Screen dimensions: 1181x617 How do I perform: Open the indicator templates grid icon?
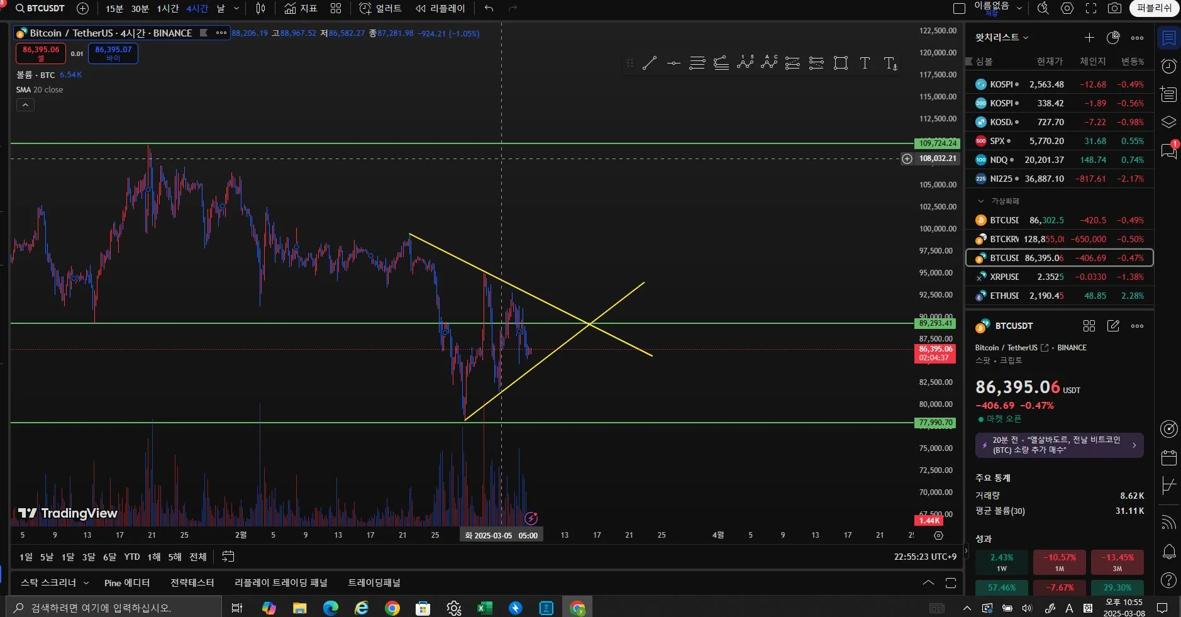point(336,8)
